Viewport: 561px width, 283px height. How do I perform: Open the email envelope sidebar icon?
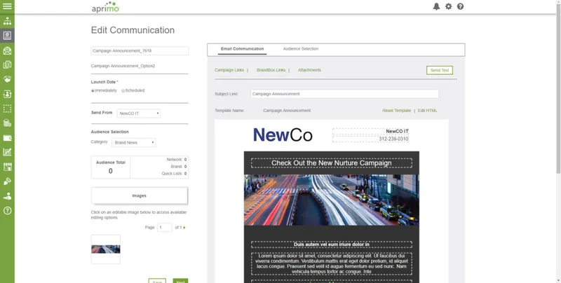pyautogui.click(x=7, y=50)
